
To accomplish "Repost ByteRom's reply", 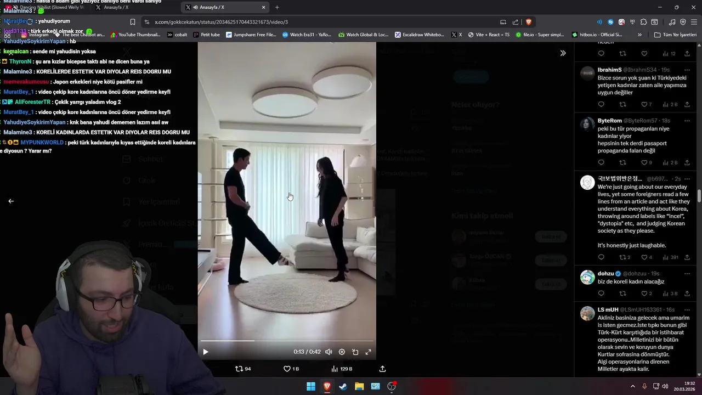I will (622, 162).
